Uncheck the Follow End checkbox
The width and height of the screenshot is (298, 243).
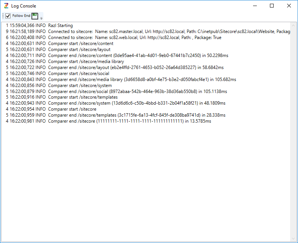(8, 16)
